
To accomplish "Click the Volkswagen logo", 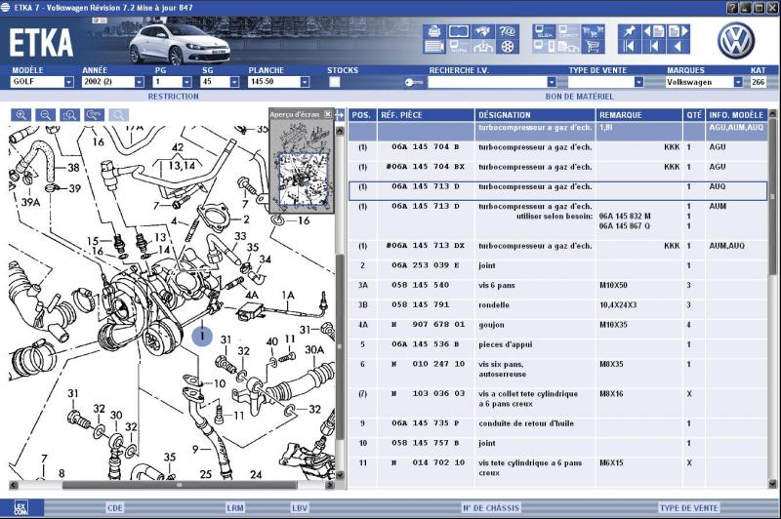I will tap(736, 40).
